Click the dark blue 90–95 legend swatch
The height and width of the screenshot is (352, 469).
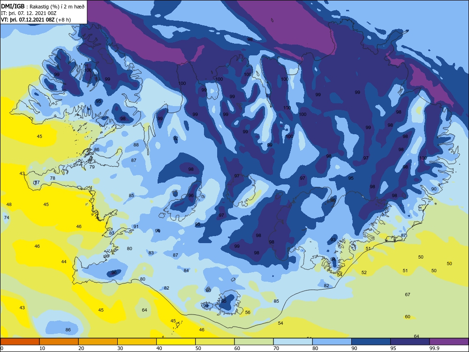[371, 342]
